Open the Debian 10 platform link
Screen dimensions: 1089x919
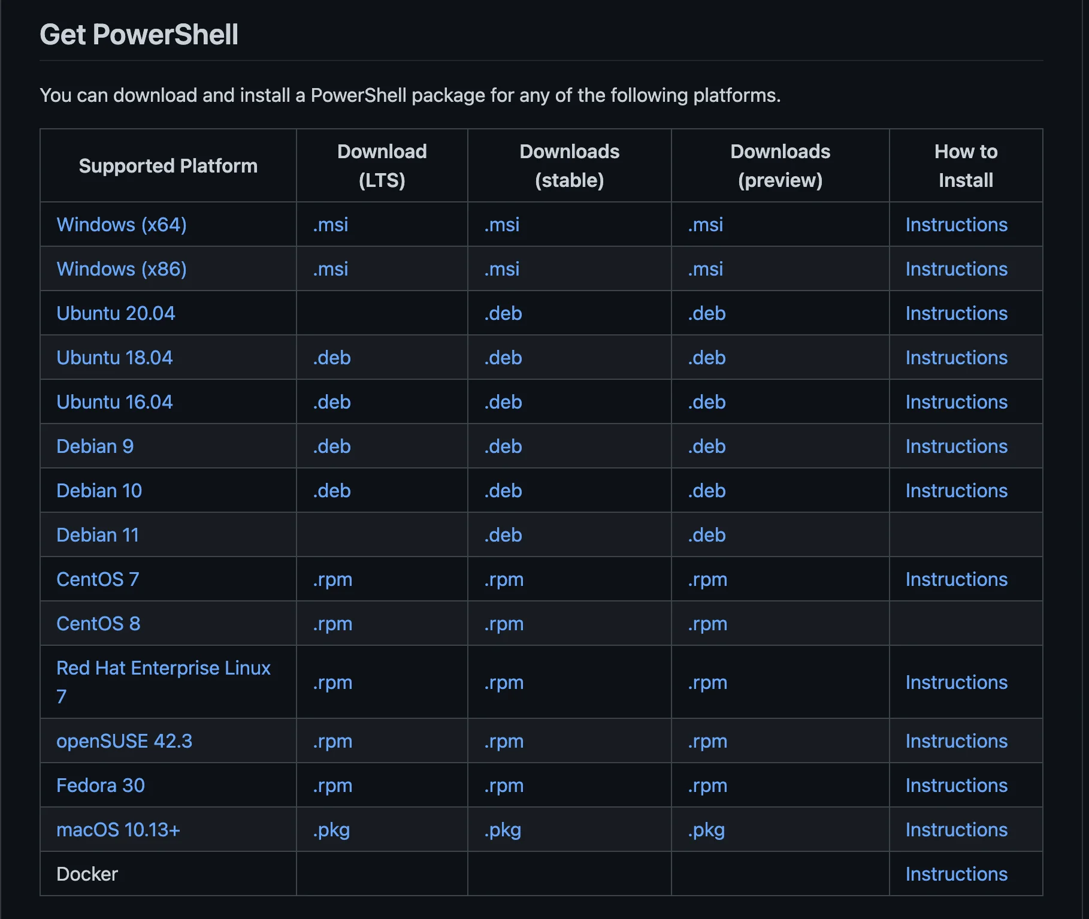tap(99, 491)
